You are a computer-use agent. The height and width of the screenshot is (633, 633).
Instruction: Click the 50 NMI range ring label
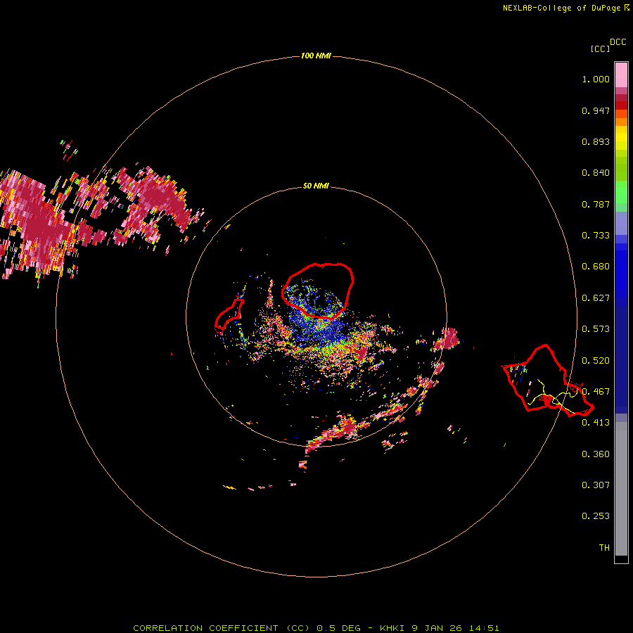(316, 186)
